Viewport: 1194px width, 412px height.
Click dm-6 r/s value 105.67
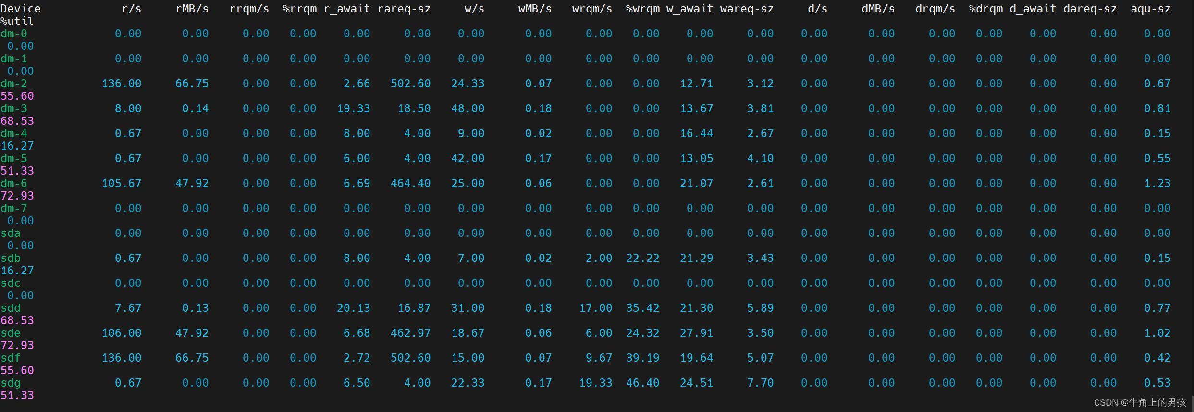[x=122, y=183]
